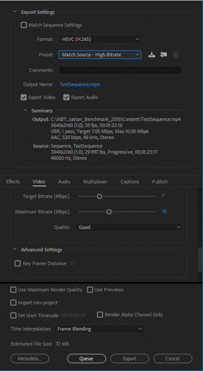Click the Metadata... button
Screen dimensions: 203x371
(30, 359)
